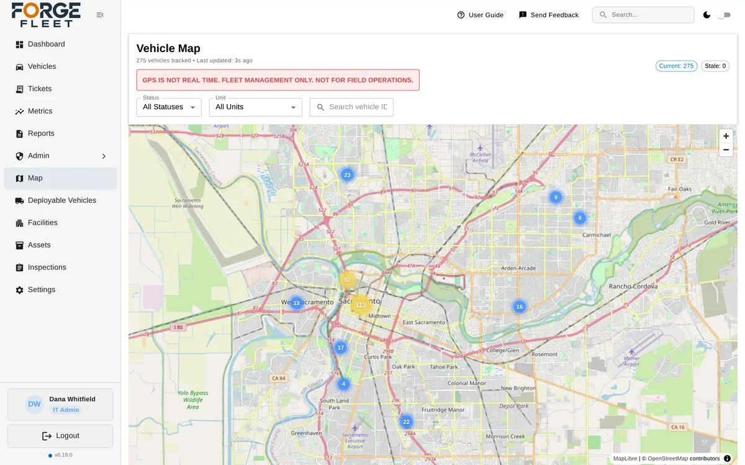Click the Tickets sidebar icon
Image resolution: width=745 pixels, height=465 pixels.
click(19, 89)
